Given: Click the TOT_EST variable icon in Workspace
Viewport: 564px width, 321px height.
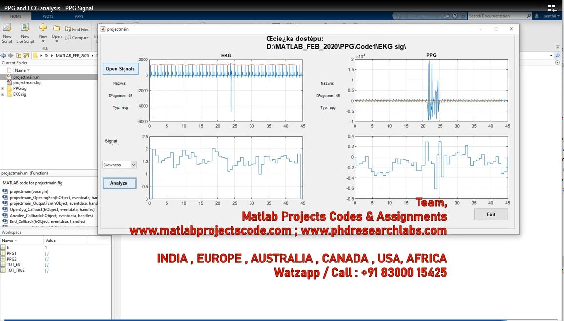Looking at the screenshot, I should point(3,264).
